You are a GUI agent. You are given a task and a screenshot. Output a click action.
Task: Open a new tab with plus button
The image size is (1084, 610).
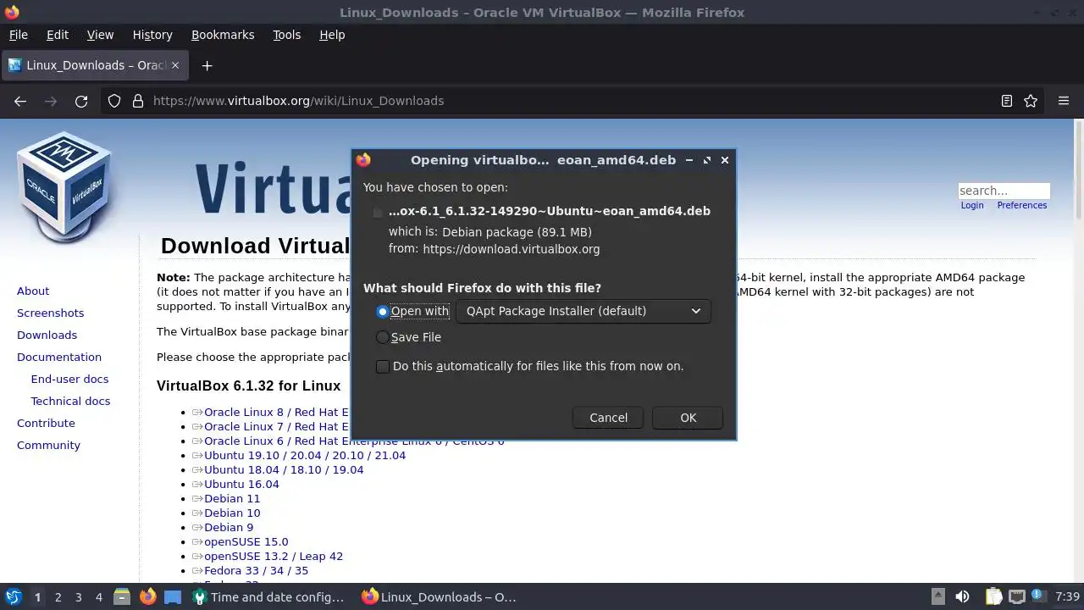click(x=207, y=65)
